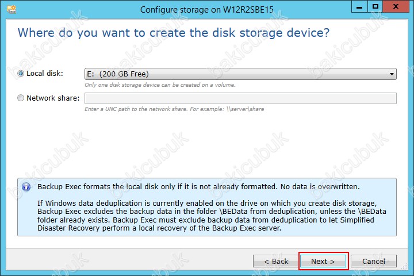Click the "Network share:" label text
The image size is (414, 276).
click(x=53, y=98)
